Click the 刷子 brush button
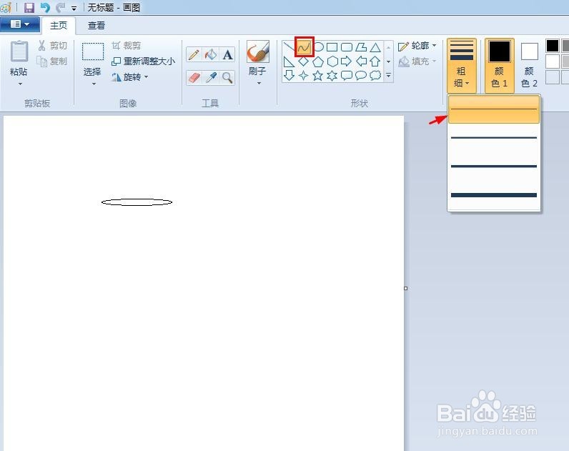 click(x=258, y=58)
